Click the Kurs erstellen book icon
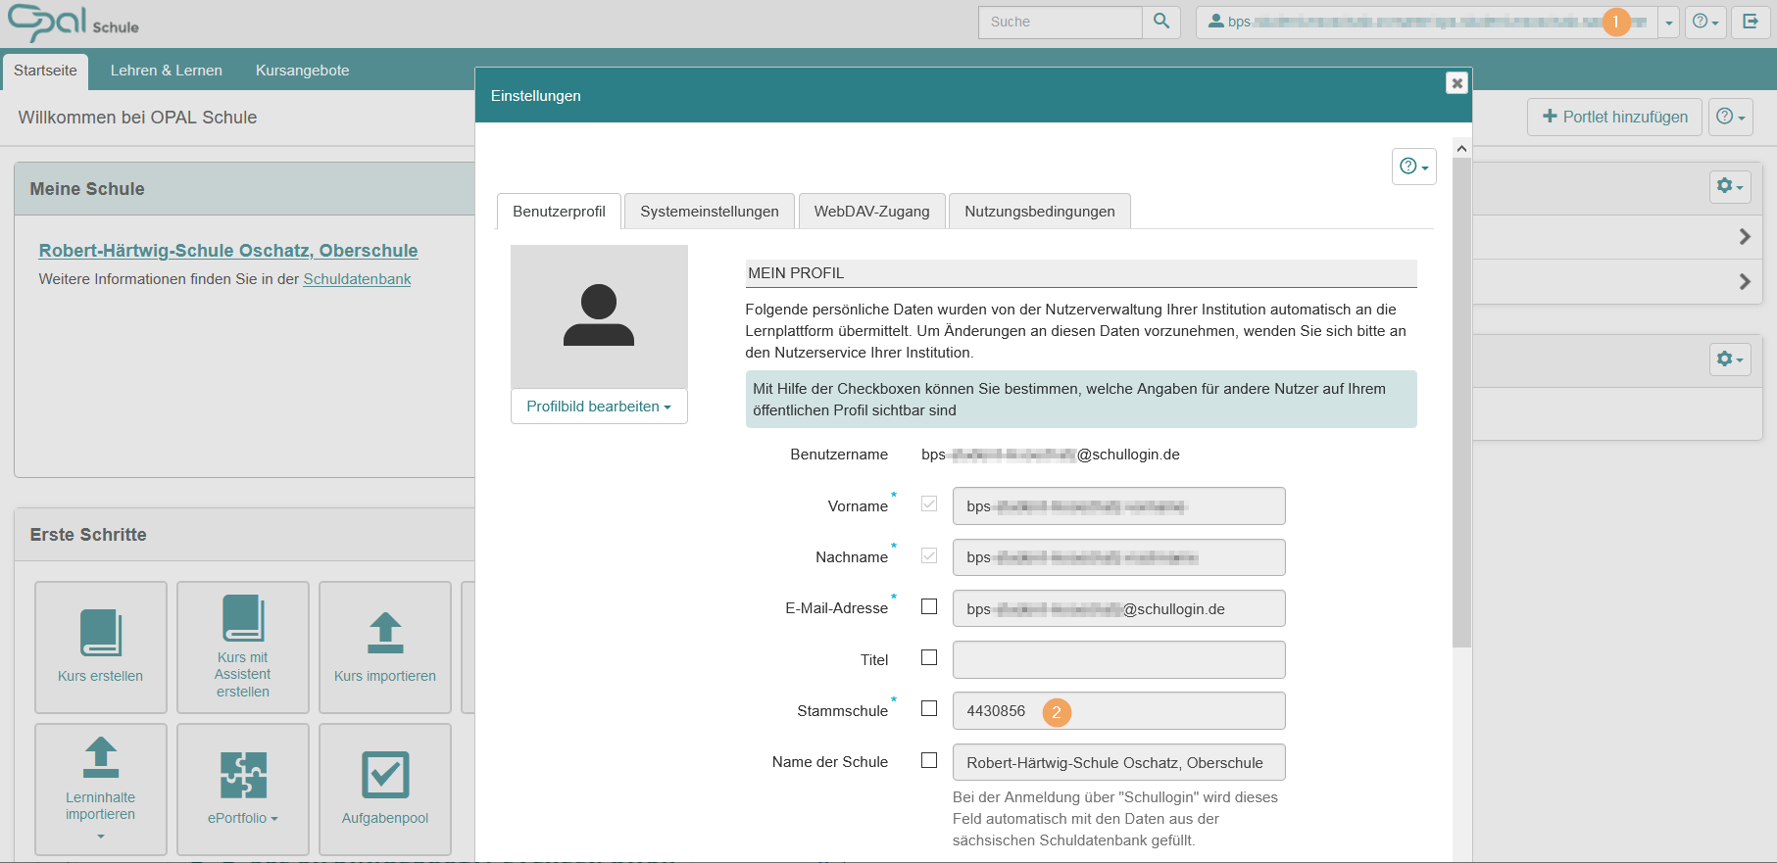 (101, 632)
